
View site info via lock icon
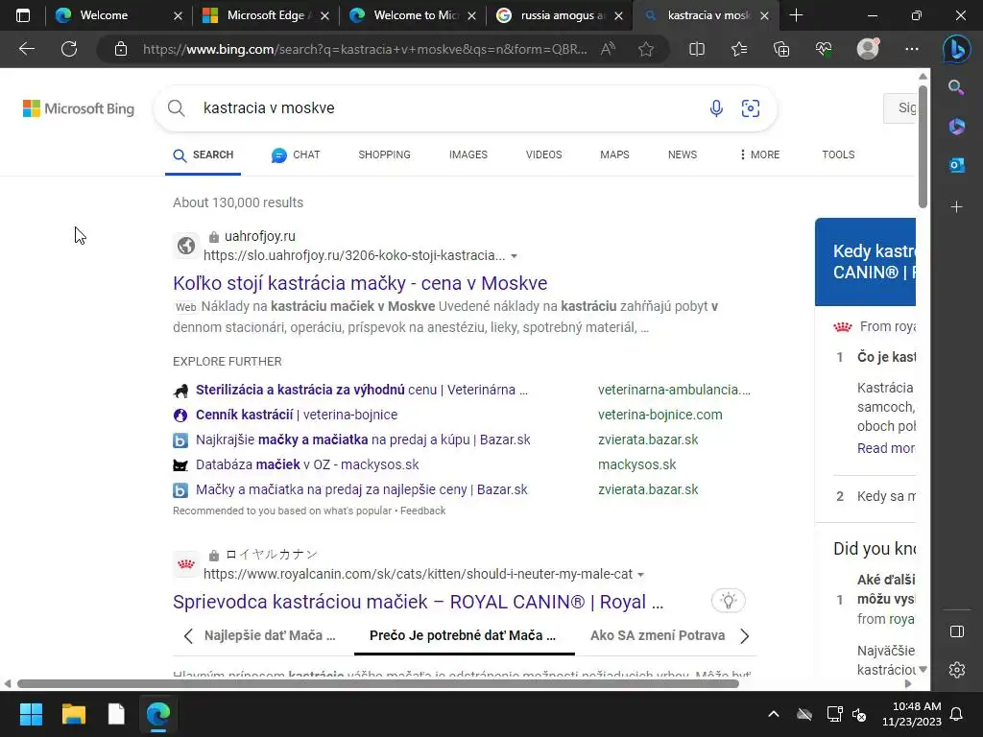121,49
